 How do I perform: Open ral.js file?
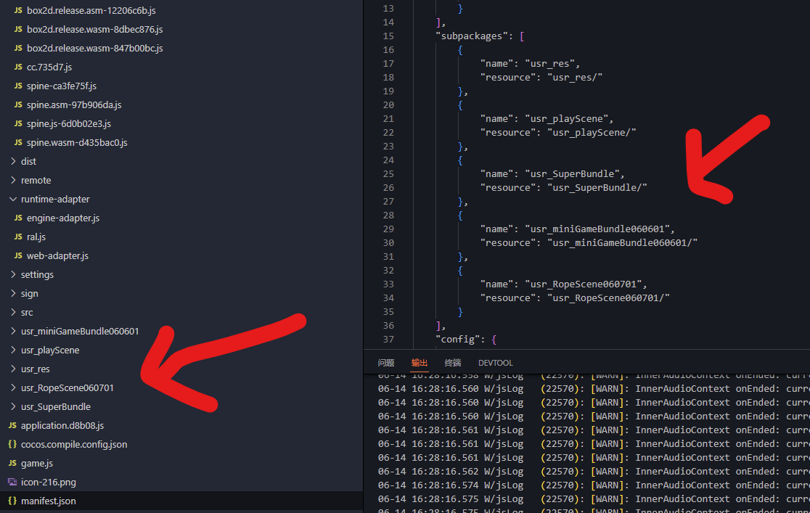point(36,237)
